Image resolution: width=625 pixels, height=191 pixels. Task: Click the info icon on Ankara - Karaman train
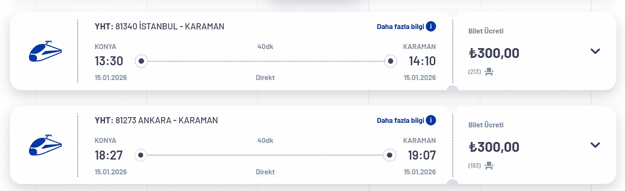pyautogui.click(x=431, y=120)
